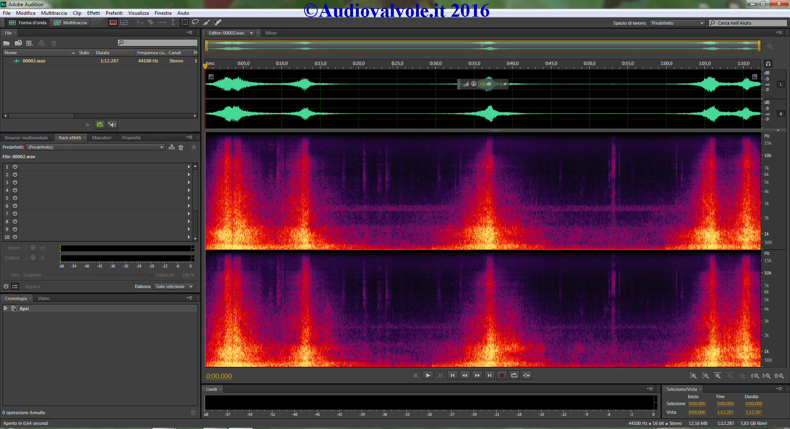The height and width of the screenshot is (429, 790).
Task: Toggle power for effect slot 3
Action: (15, 182)
